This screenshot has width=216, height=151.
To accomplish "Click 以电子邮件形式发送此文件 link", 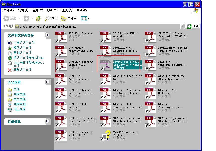I will (28, 64).
